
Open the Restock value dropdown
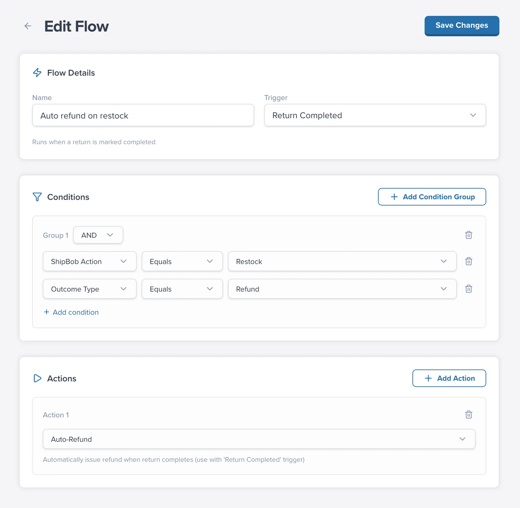click(x=342, y=261)
